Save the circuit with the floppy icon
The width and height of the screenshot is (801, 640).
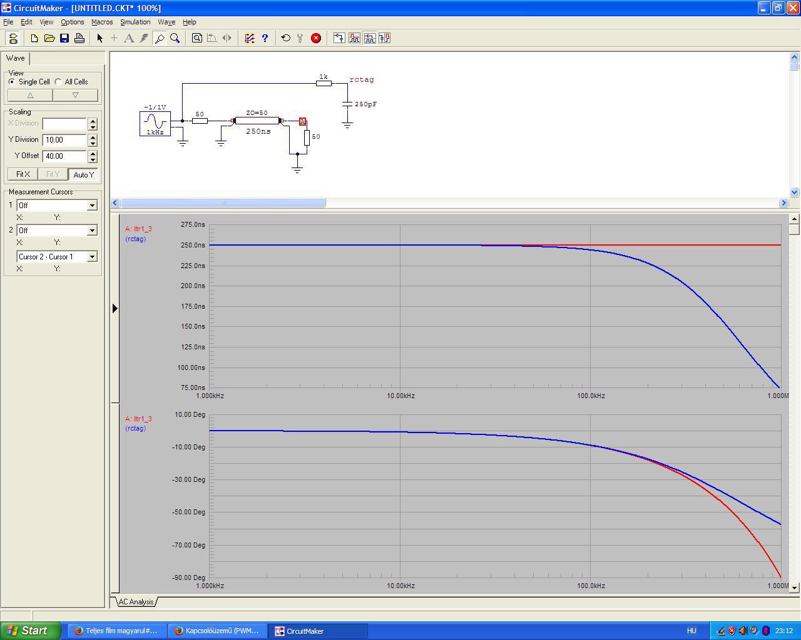coord(64,38)
